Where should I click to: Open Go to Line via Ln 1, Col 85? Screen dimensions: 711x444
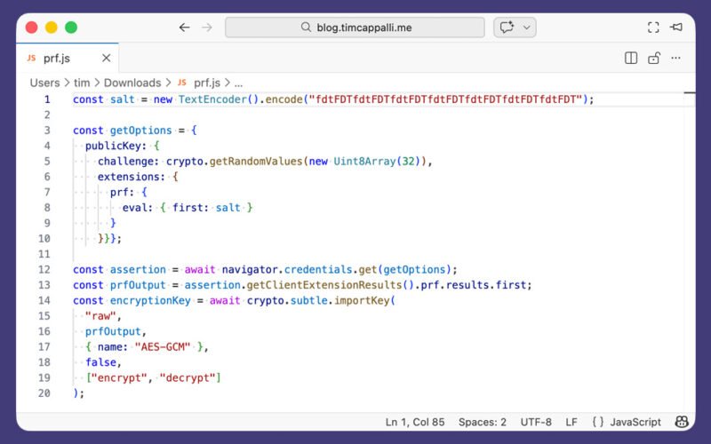(415, 422)
